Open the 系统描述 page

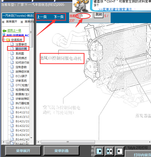click(x=21, y=58)
